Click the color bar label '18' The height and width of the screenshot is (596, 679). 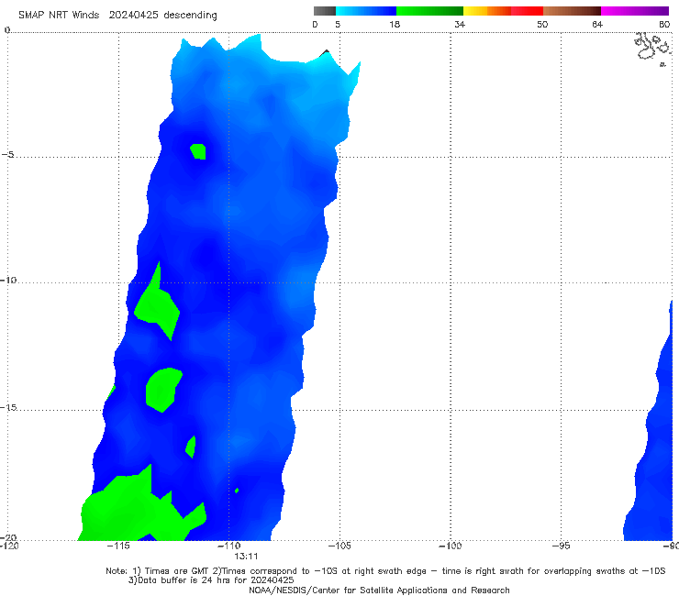click(395, 24)
